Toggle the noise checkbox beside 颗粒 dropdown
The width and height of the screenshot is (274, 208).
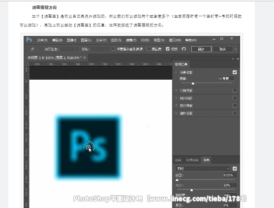click(235, 169)
